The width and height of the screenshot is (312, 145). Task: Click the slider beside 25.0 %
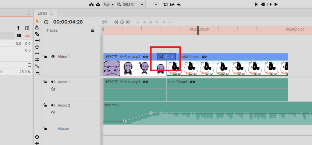point(2,72)
